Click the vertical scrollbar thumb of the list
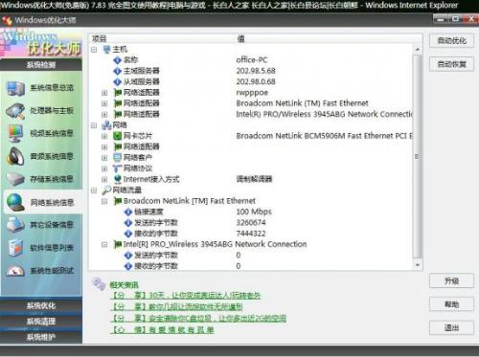Viewport: 479px width, 357px height. coord(417,156)
